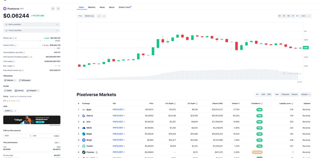Image resolution: width=323 pixels, height=158 pixels.
Task: Show Perpetual markets
Action: [x=285, y=94]
